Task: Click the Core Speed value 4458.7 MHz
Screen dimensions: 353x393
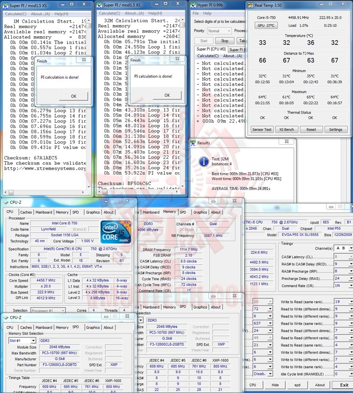Action: [x=46, y=281]
